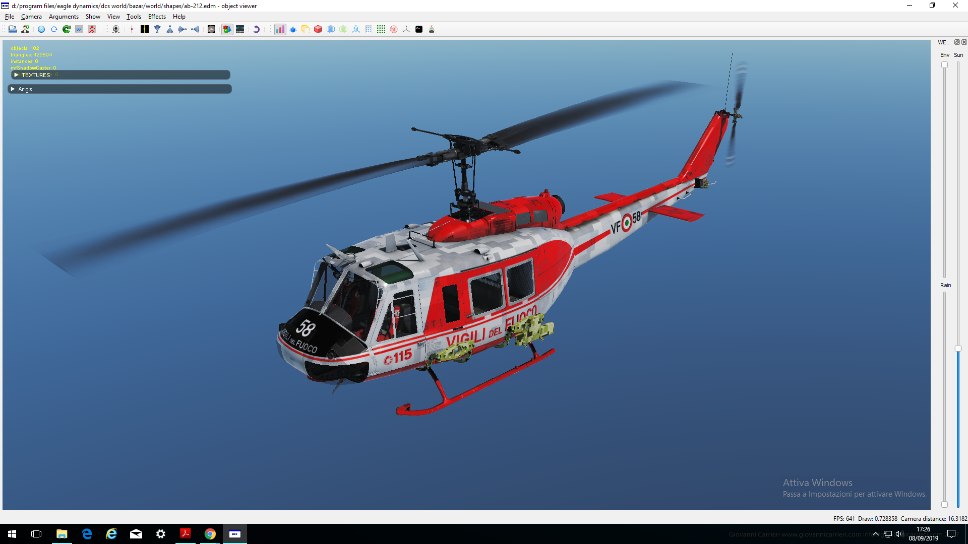968x544 pixels.
Task: Click the Rain slider handle
Action: [x=944, y=504]
